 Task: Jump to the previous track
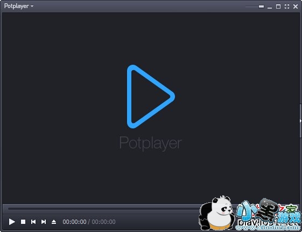(x=33, y=222)
